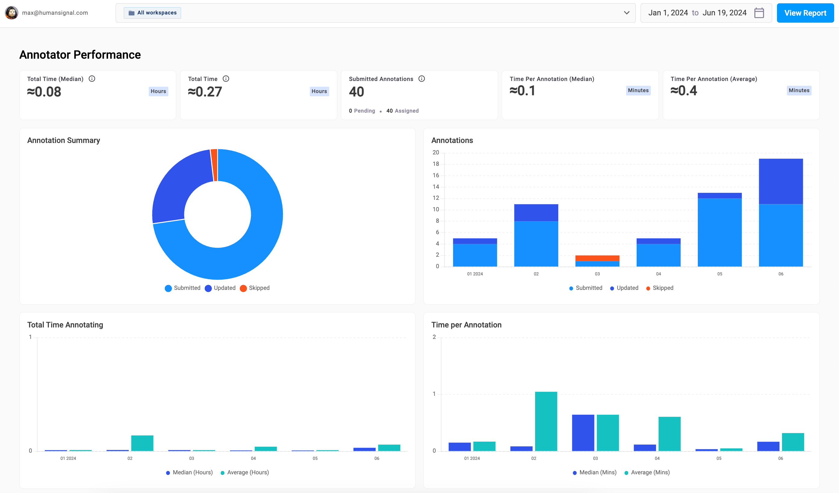
Task: Select the Annotator Performance report tab
Action: pyautogui.click(x=80, y=54)
